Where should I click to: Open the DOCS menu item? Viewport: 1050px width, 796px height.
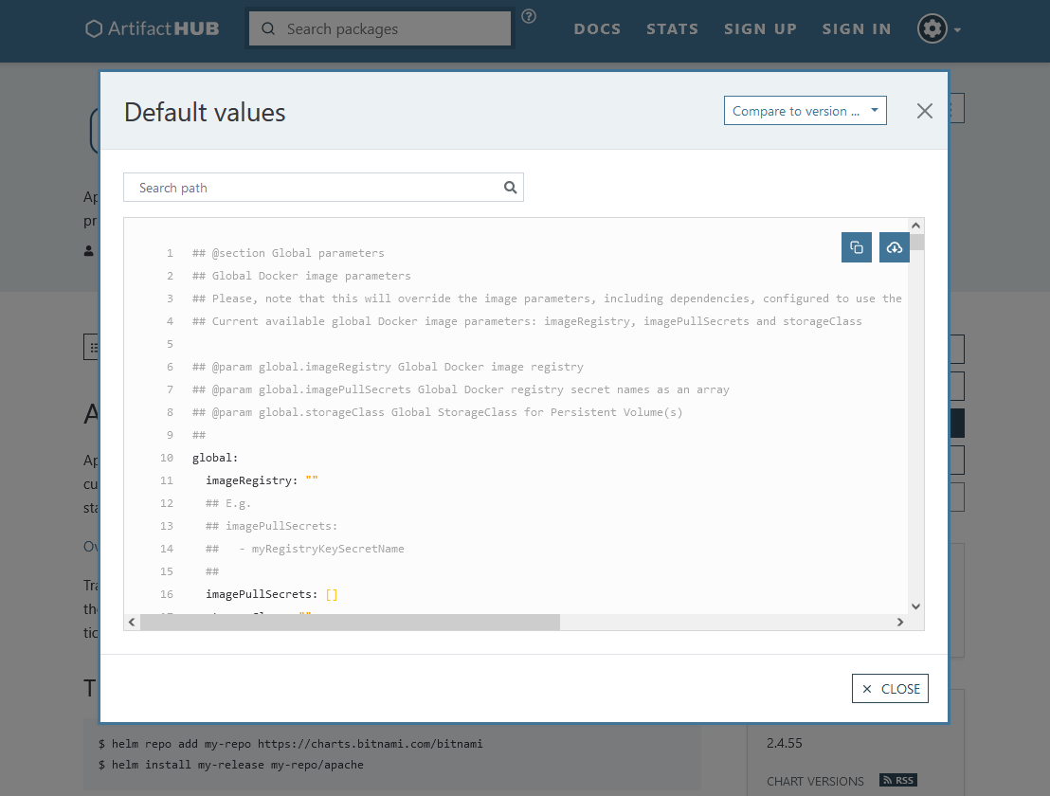(x=597, y=29)
